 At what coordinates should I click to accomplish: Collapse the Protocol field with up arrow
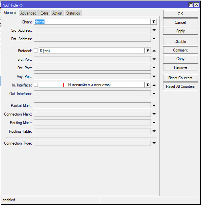click(154, 51)
